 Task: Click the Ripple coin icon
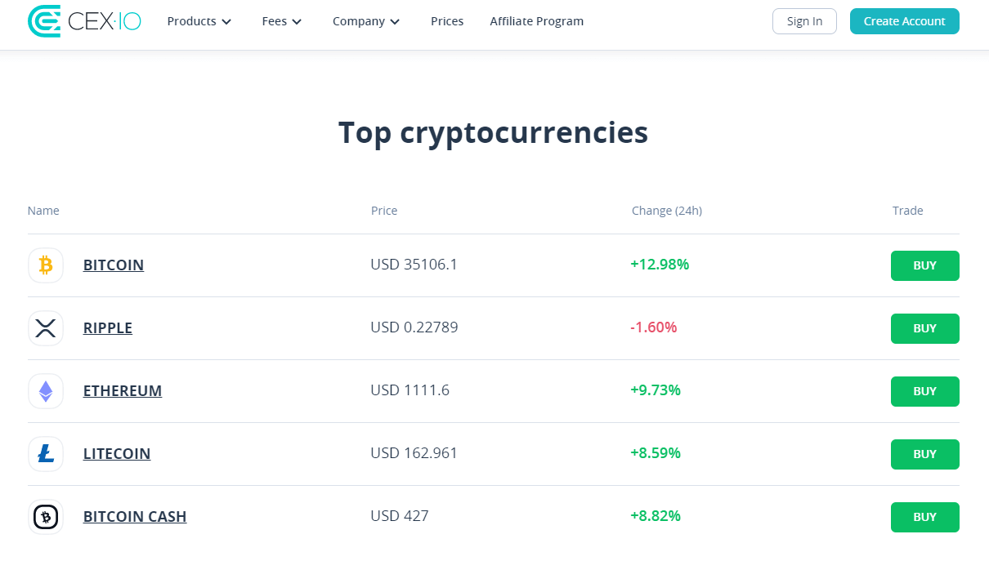point(46,328)
